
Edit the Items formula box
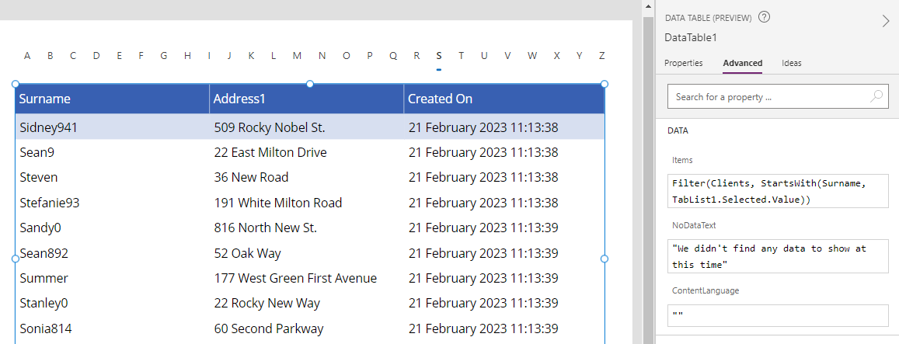(777, 191)
